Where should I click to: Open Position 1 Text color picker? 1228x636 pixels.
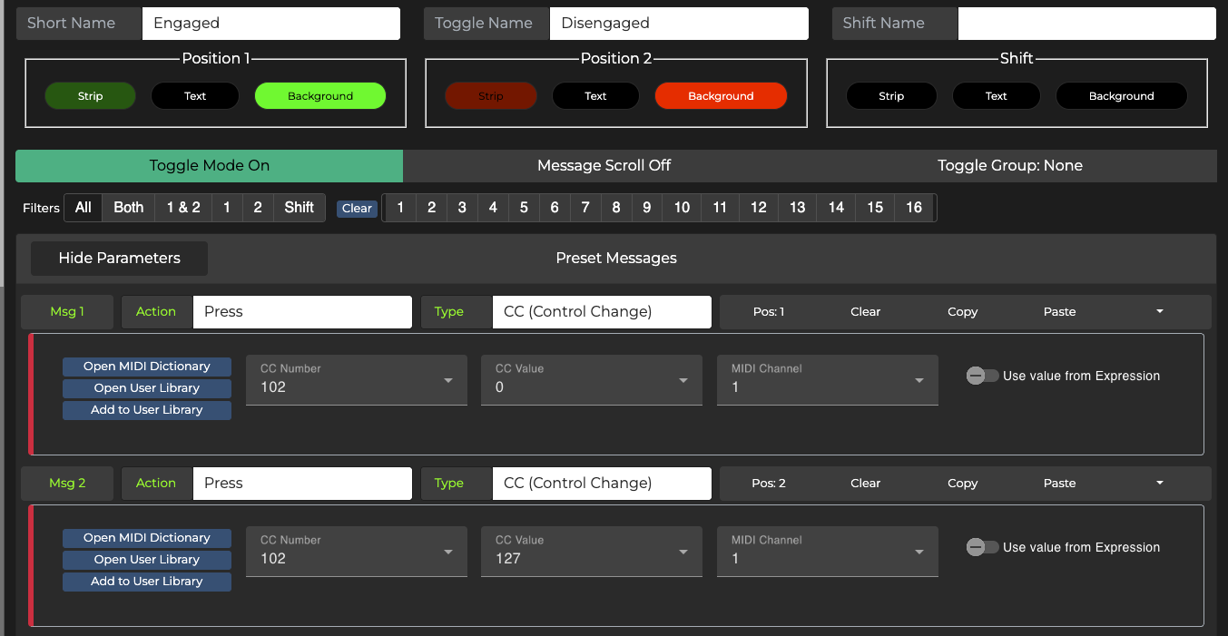(195, 96)
